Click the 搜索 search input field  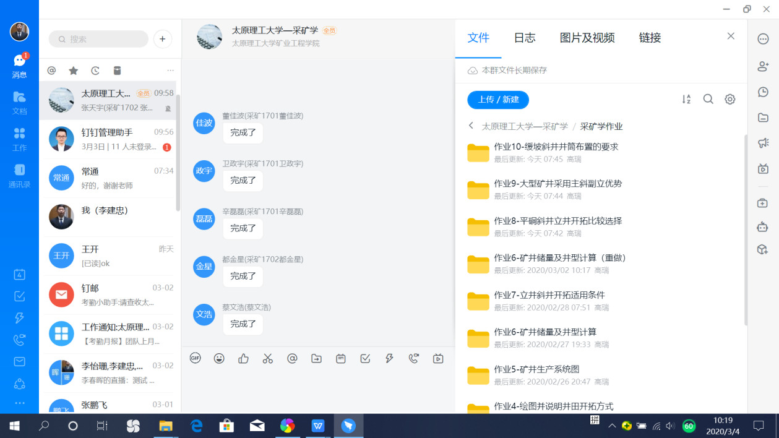click(99, 39)
